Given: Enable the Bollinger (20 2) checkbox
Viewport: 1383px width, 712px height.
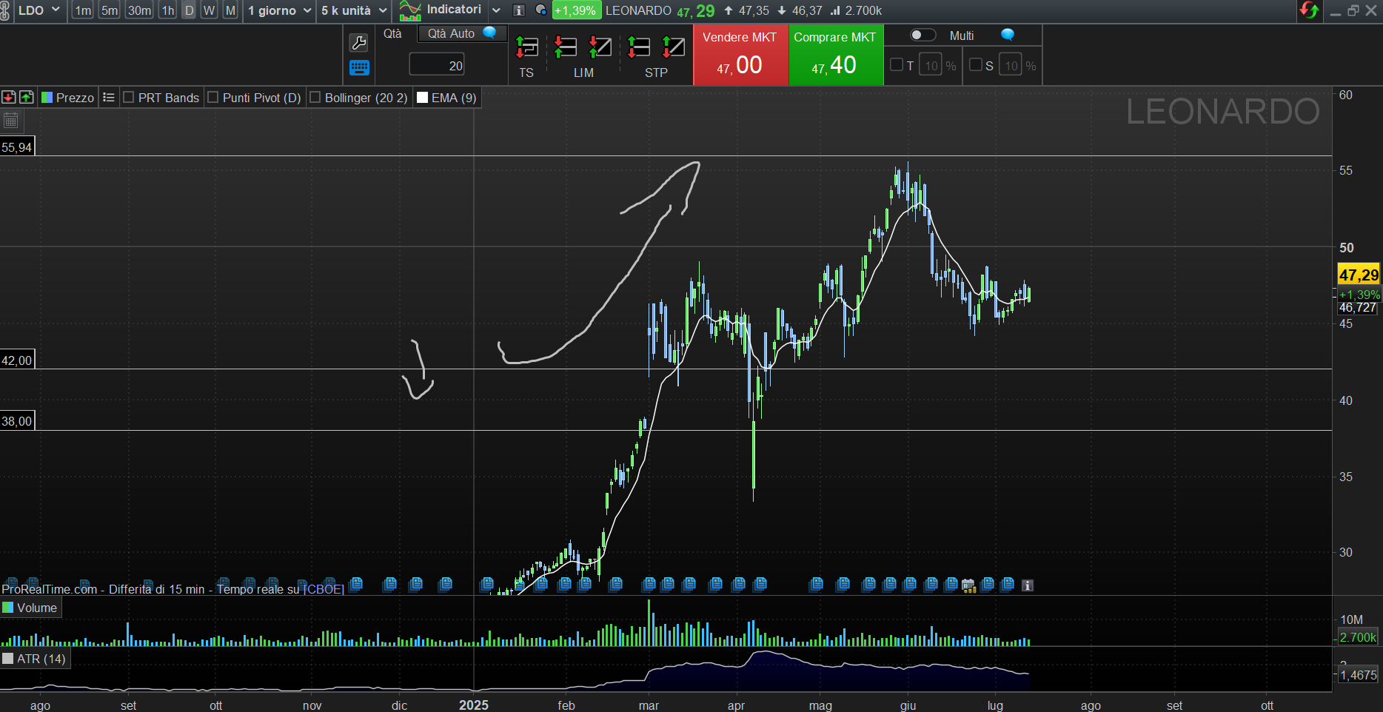Looking at the screenshot, I should click(x=315, y=97).
